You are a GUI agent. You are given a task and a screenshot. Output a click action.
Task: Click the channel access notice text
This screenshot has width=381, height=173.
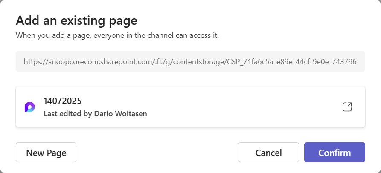tap(117, 35)
